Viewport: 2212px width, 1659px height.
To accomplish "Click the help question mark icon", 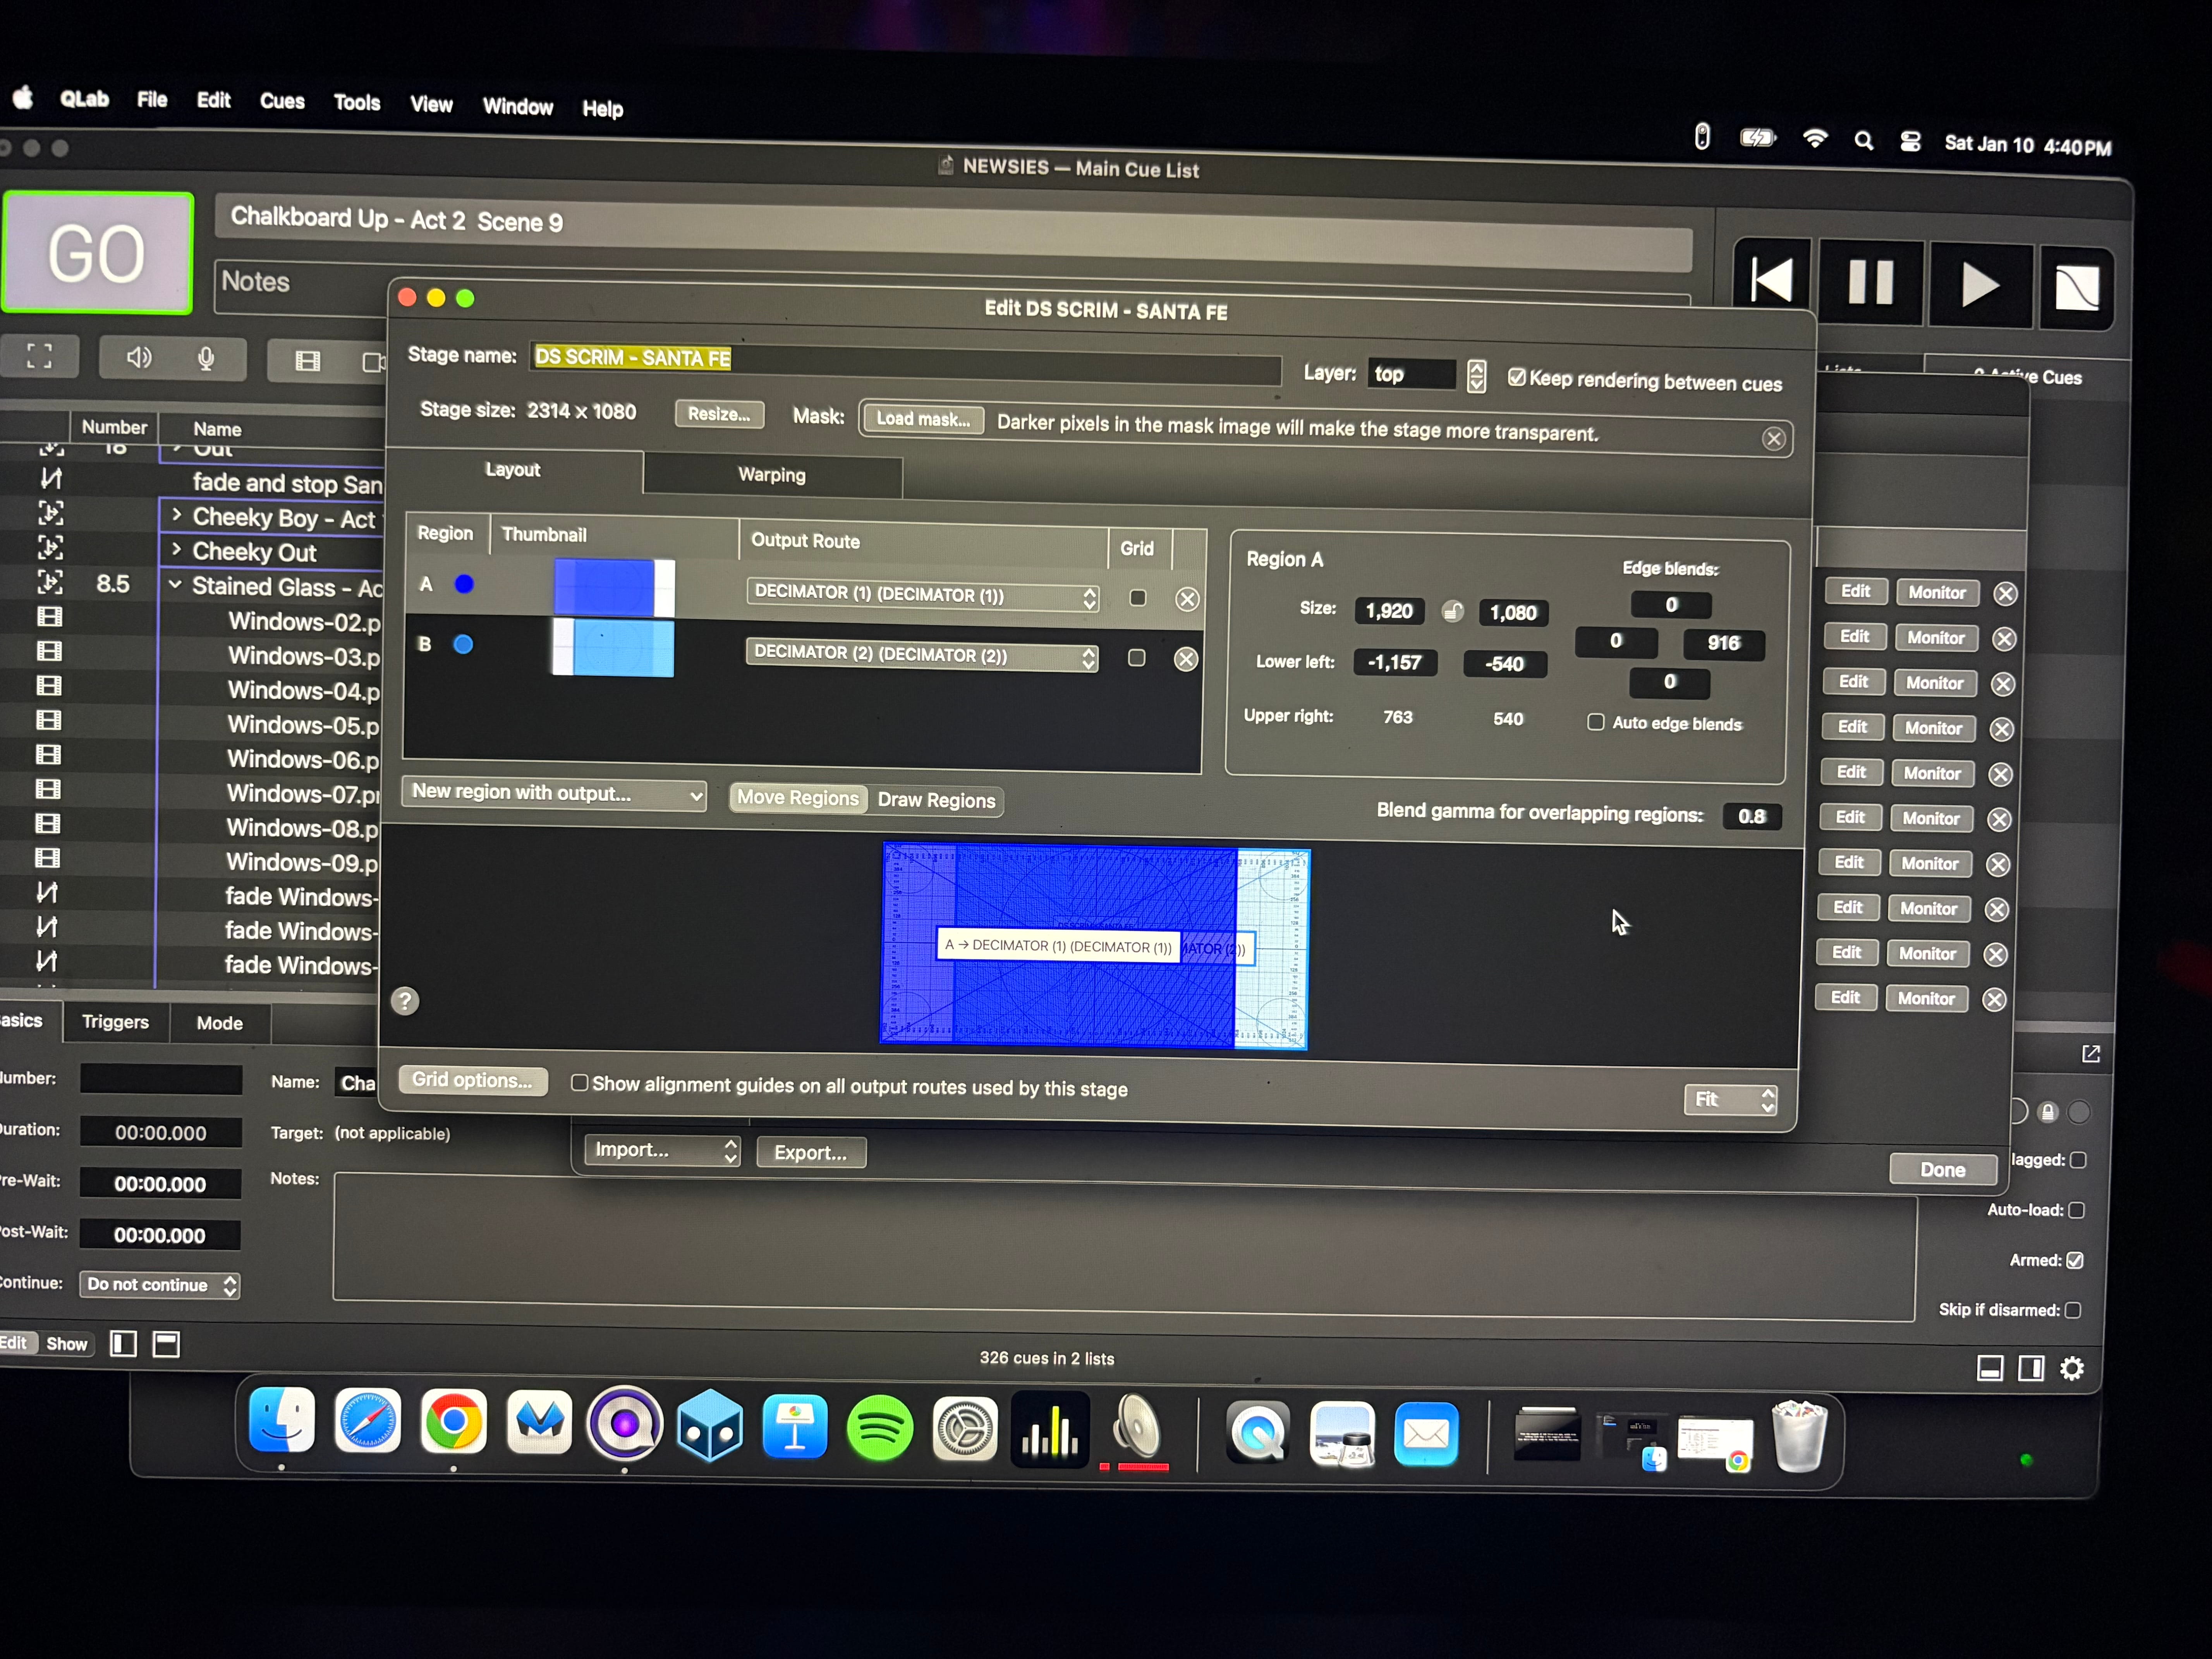I will pyautogui.click(x=405, y=1001).
